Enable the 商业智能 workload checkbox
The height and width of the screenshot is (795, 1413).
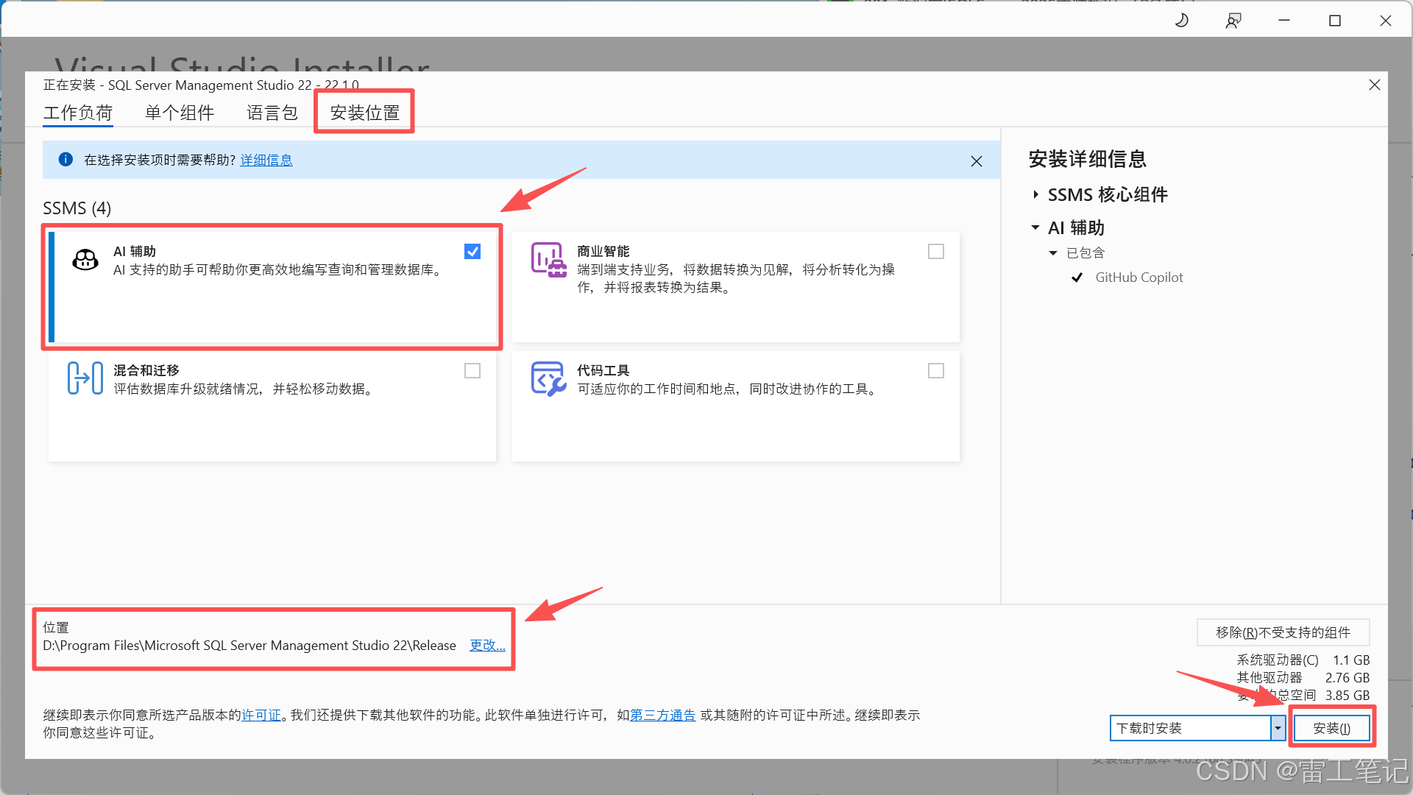[936, 252]
